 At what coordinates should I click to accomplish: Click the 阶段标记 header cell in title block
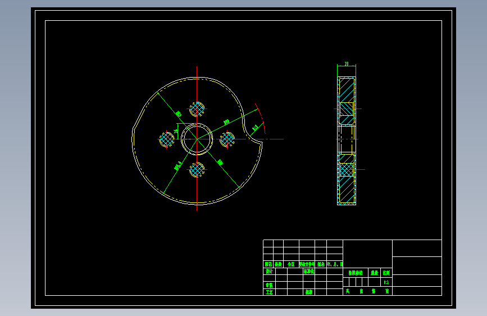tap(356, 273)
